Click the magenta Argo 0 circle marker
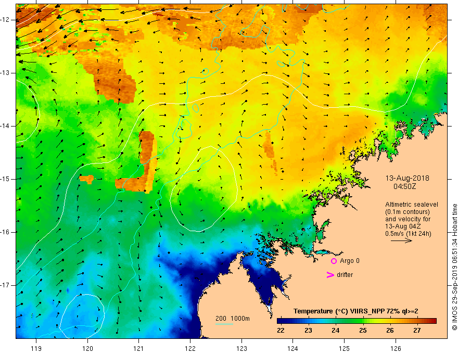The height and width of the screenshot is (354, 458). coord(334,261)
